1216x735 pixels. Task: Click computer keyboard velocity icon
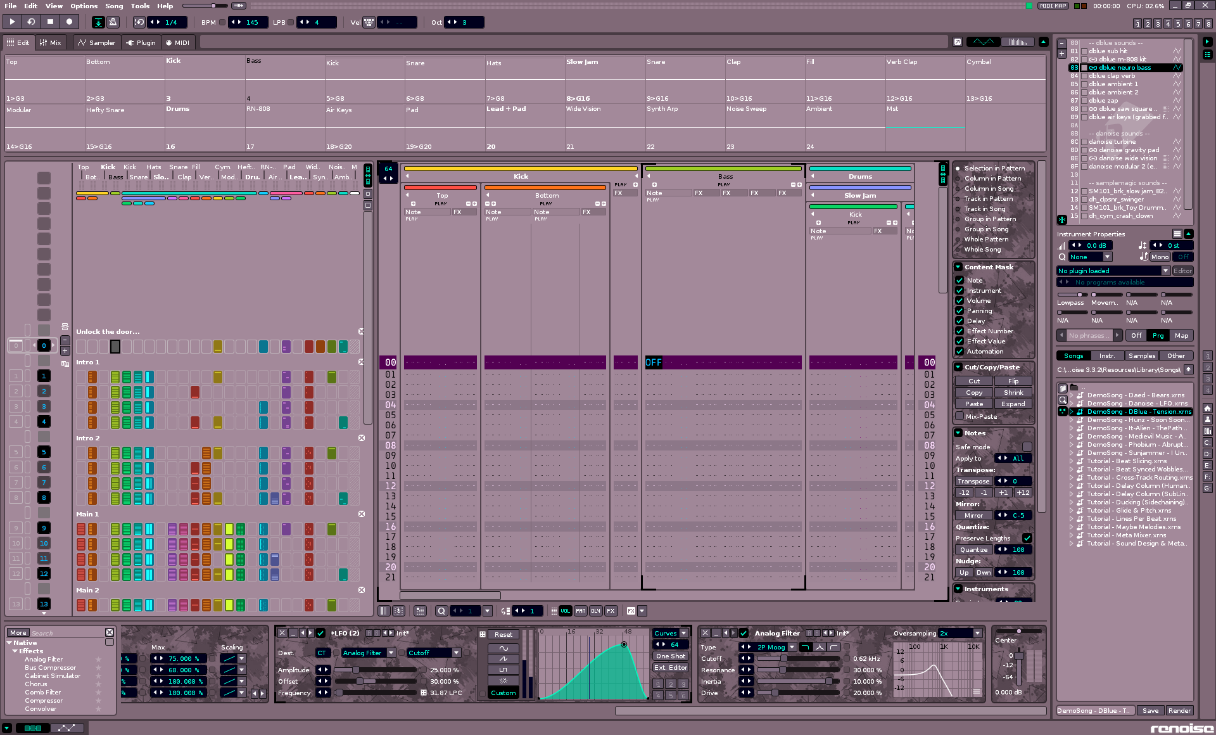point(369,22)
